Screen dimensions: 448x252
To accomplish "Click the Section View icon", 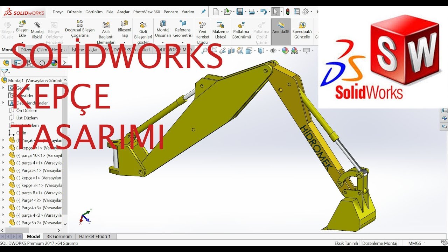I will coord(231,51).
